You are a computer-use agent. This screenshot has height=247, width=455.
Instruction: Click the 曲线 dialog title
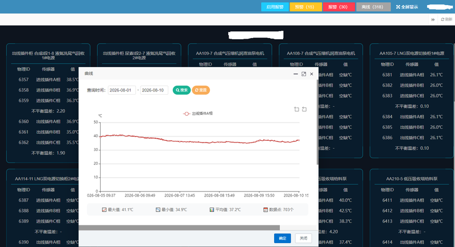pyautogui.click(x=89, y=74)
